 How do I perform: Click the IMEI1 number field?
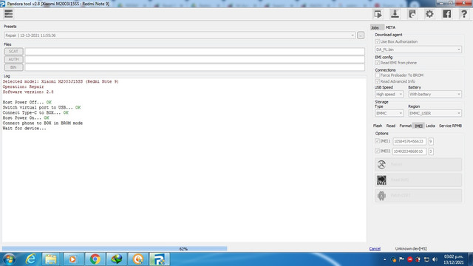[409, 141]
